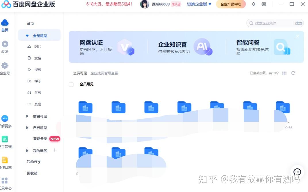308x192 pixels.
Task: Open 我的分享 section
Action: click(34, 162)
